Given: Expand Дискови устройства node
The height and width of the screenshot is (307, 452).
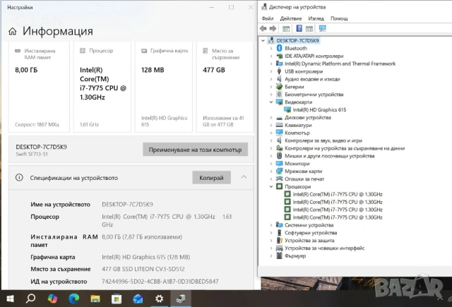Looking at the screenshot, I should [x=271, y=117].
